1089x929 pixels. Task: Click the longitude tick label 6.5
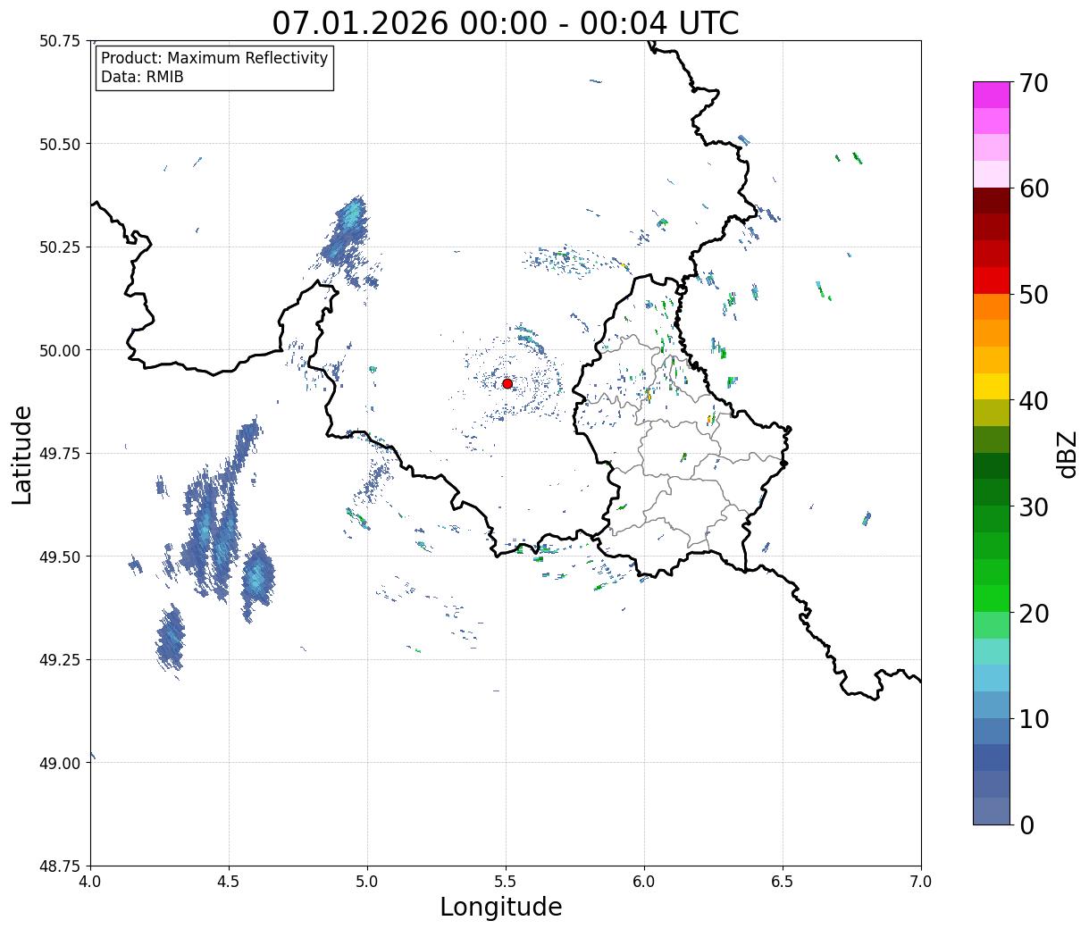click(783, 882)
